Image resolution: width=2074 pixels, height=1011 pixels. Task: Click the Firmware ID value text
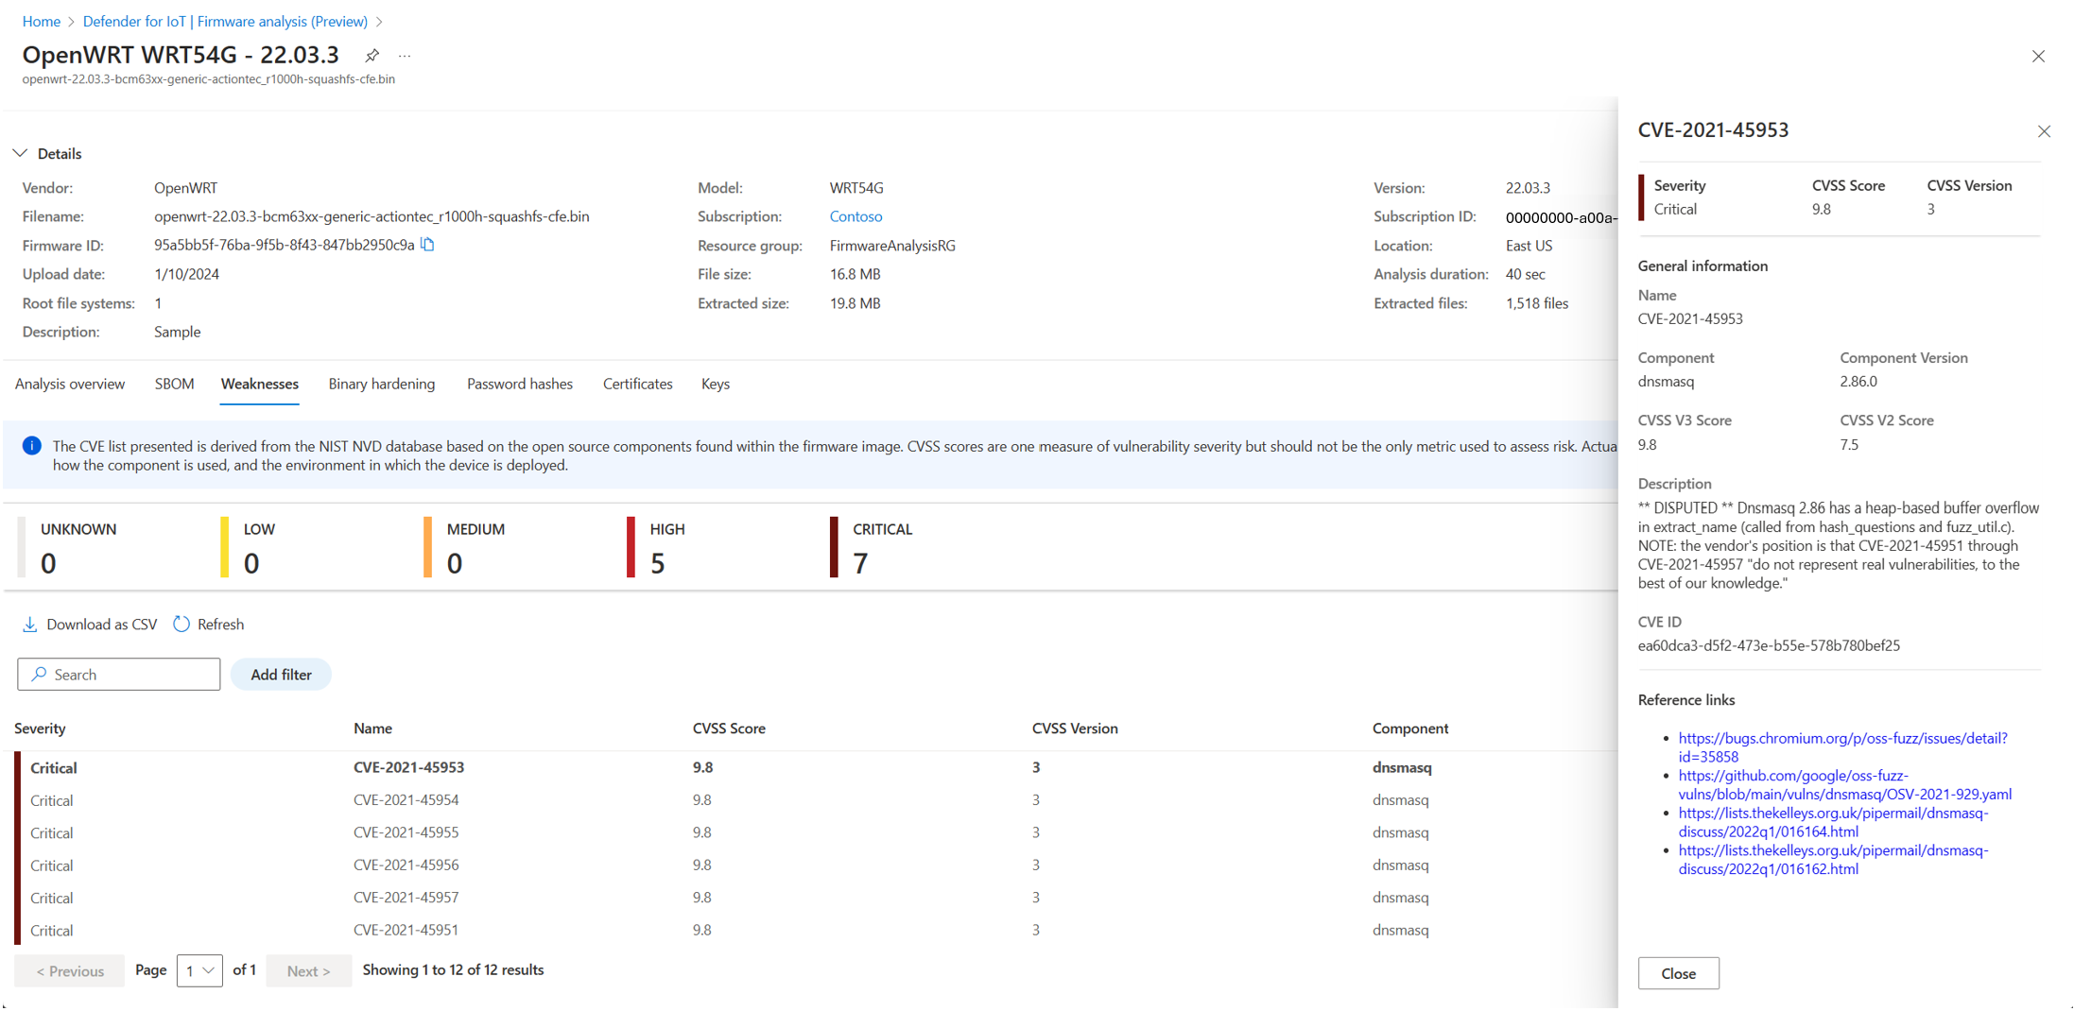[x=285, y=245]
